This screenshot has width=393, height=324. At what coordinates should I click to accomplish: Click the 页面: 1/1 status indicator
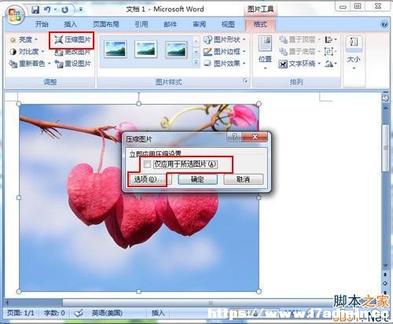tap(20, 313)
